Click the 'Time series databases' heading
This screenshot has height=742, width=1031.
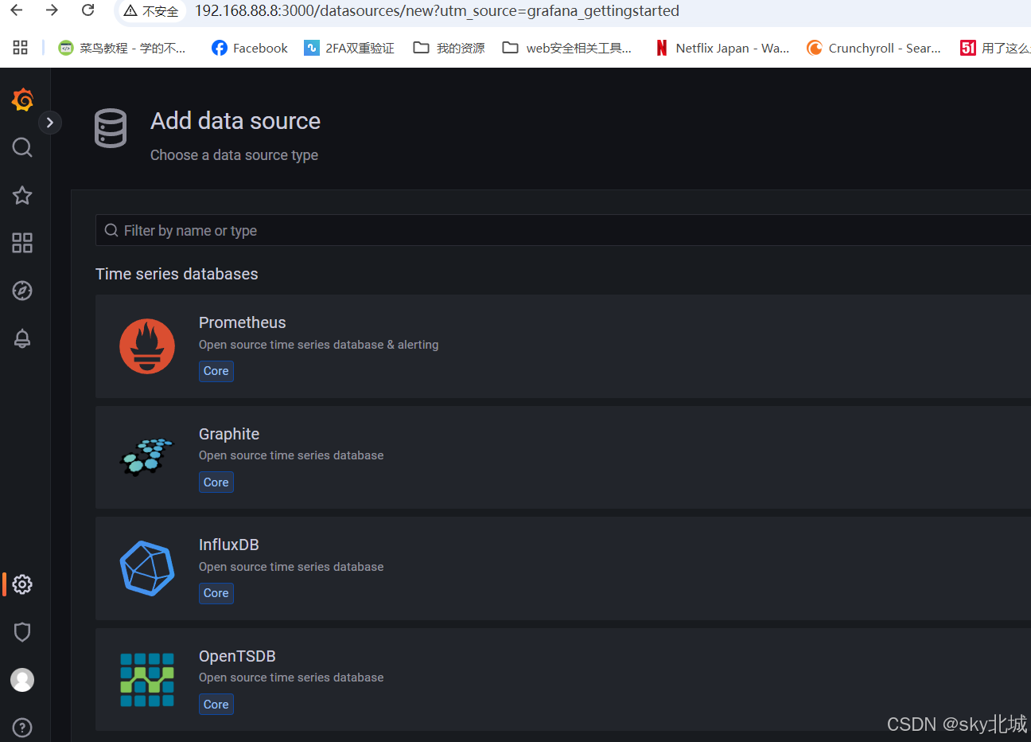pos(177,274)
